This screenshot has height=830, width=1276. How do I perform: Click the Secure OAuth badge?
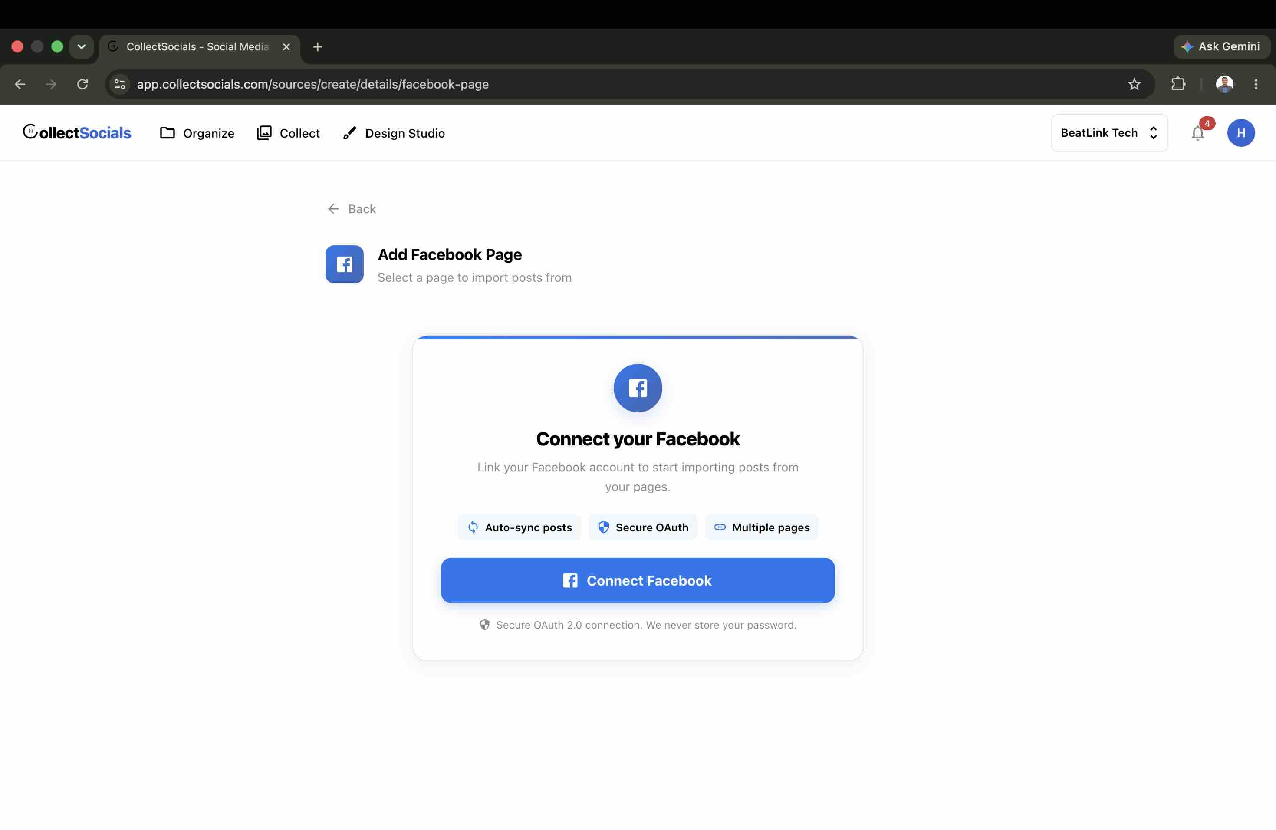click(642, 527)
